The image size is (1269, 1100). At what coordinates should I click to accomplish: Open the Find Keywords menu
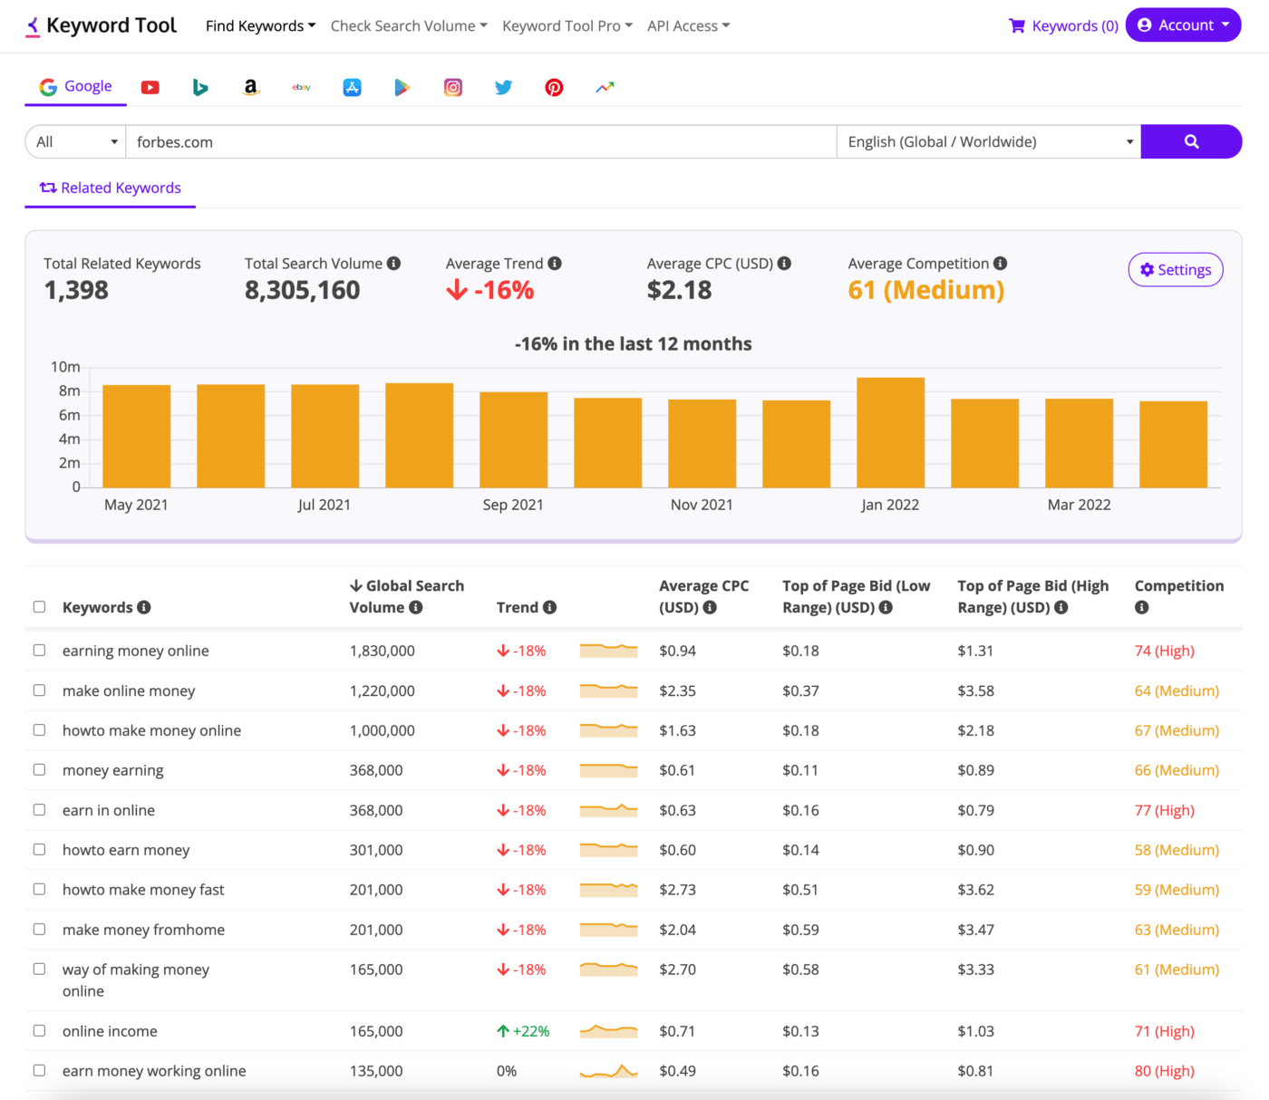click(x=260, y=26)
